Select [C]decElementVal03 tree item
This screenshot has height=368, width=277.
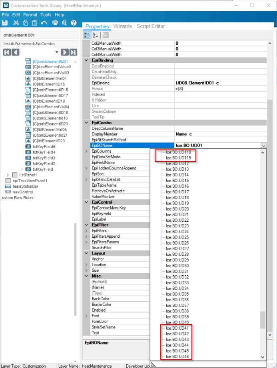tap(51, 73)
